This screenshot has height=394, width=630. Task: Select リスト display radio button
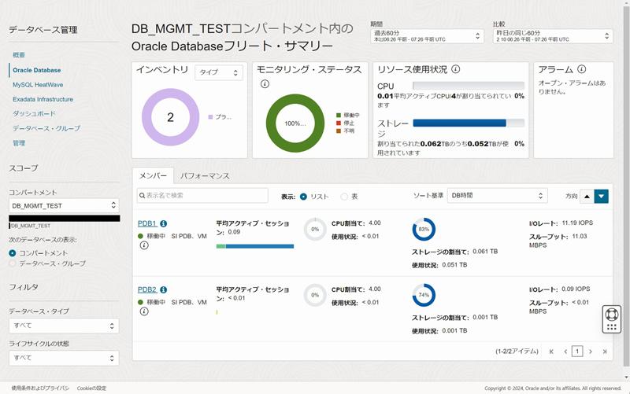303,197
